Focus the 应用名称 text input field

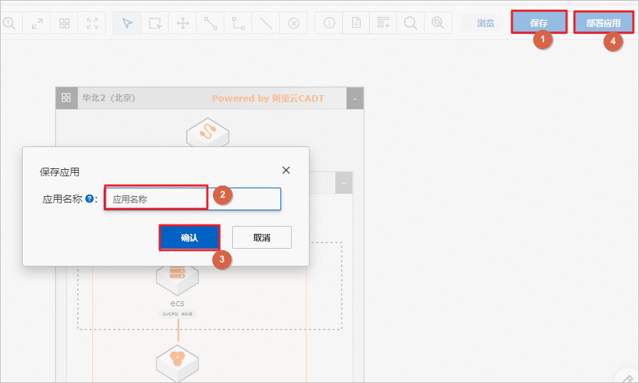click(192, 199)
